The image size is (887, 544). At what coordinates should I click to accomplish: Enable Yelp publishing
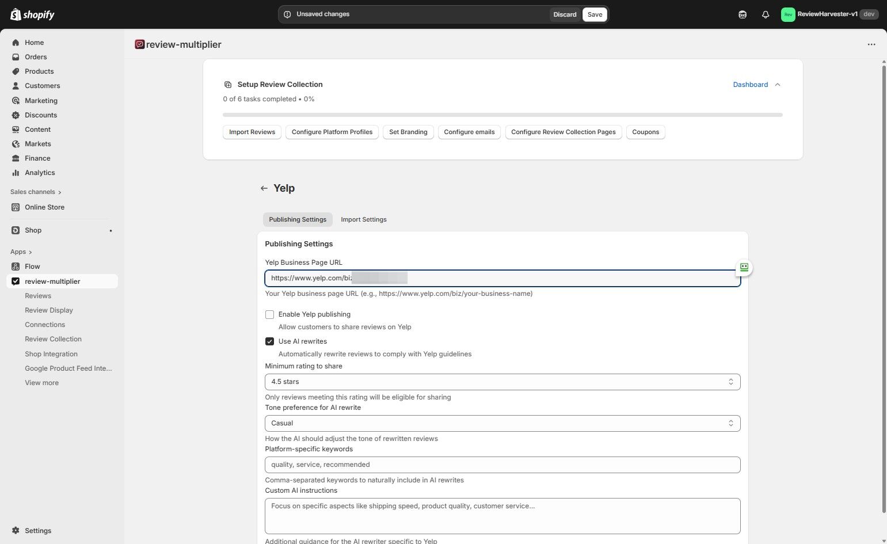pyautogui.click(x=269, y=314)
